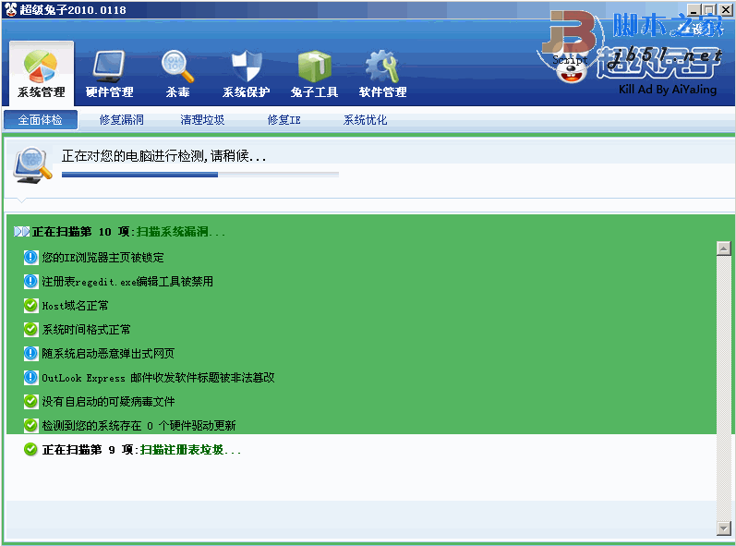
Task: Click the results list scrollbar track
Action: tap(724, 388)
